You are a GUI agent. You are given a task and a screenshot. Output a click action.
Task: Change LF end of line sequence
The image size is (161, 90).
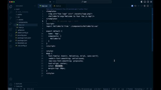coord(119,89)
